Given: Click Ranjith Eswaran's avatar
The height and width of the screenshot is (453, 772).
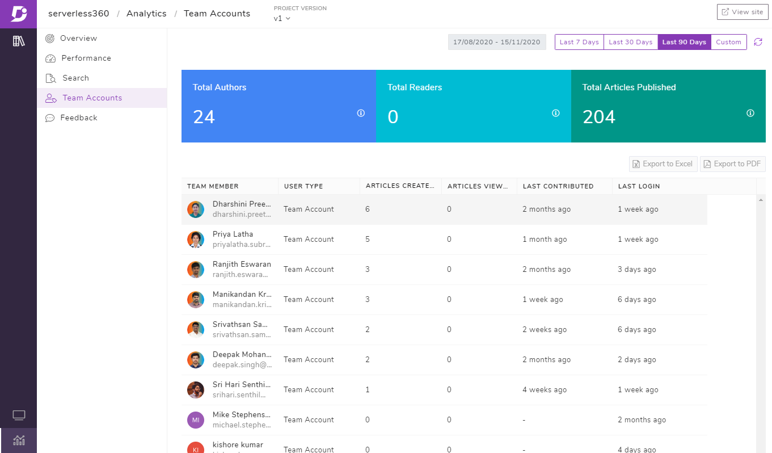Looking at the screenshot, I should click(x=196, y=270).
